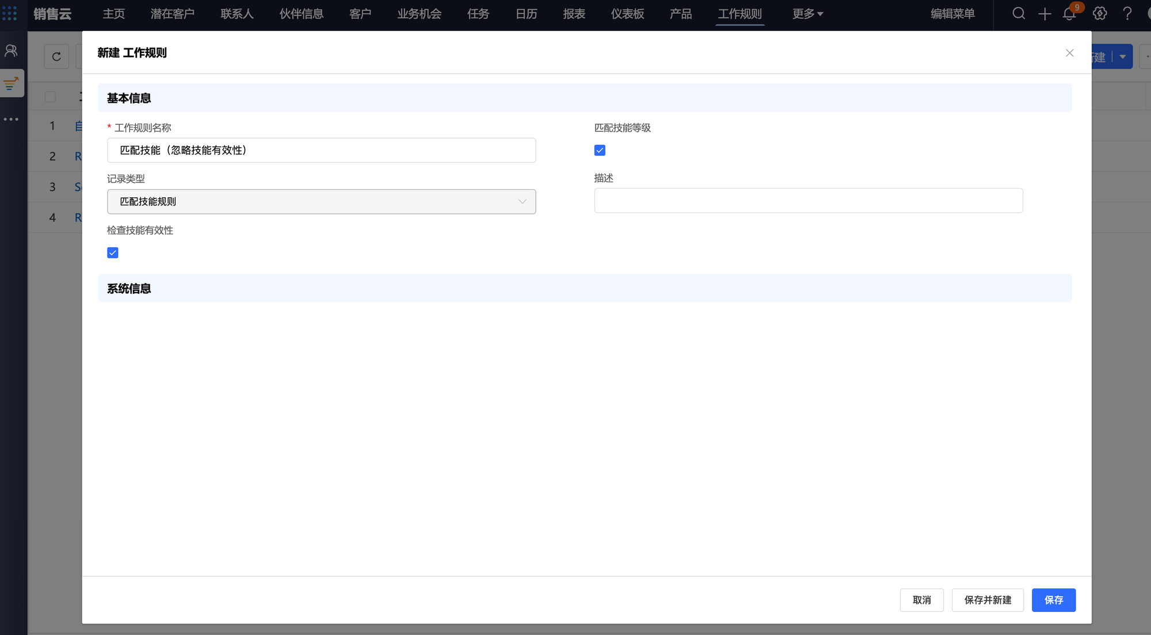Click the plus quick-create icon
Screen dimensions: 1151x635
pos(1045,14)
